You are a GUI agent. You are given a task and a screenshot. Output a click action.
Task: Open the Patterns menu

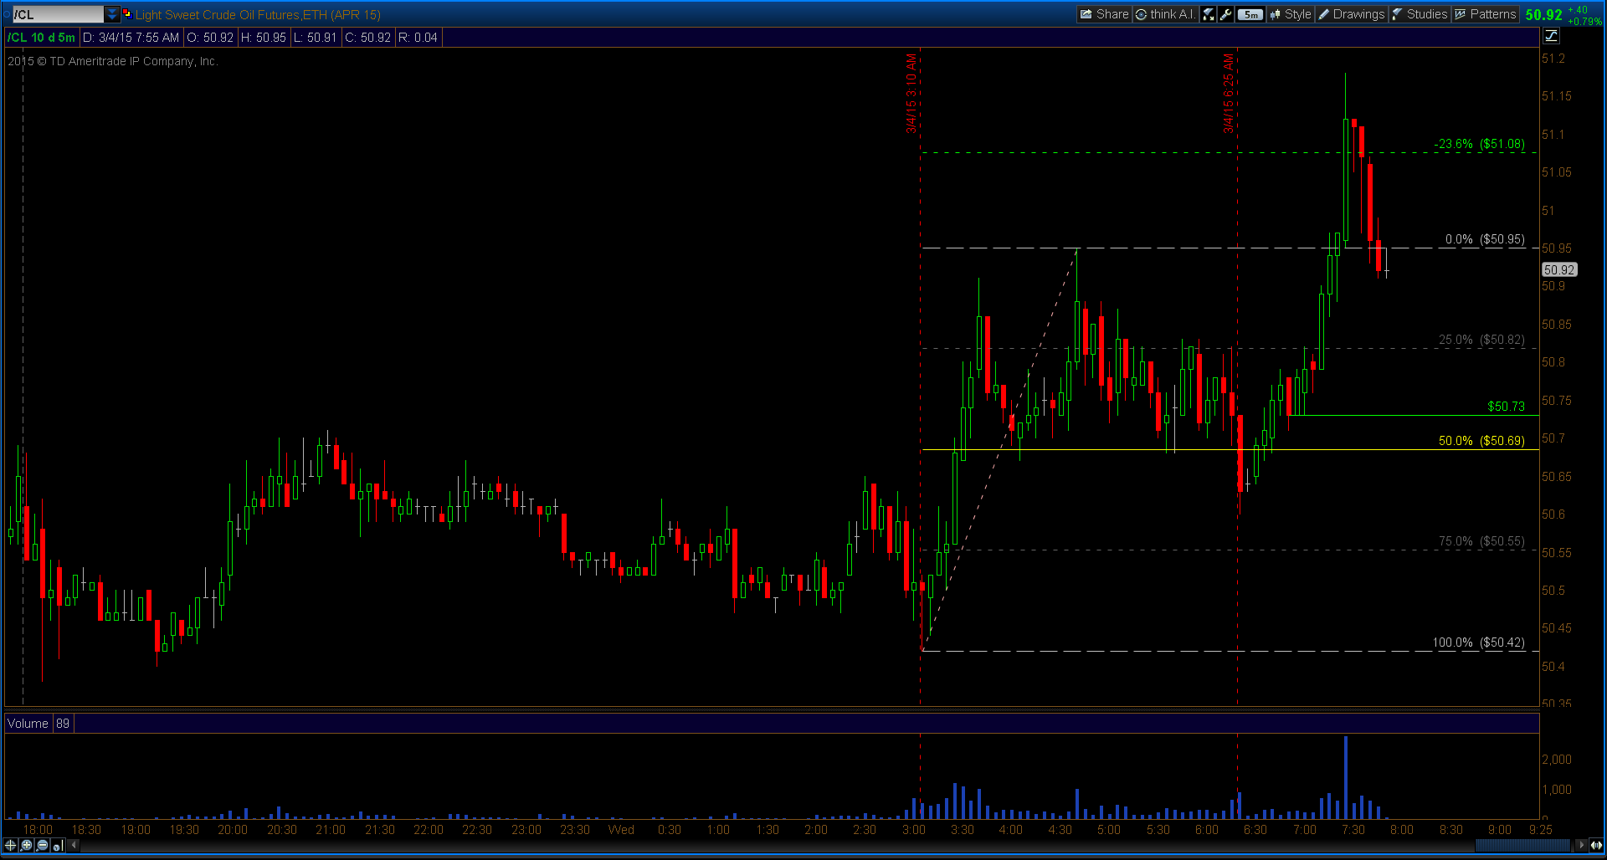(1486, 14)
